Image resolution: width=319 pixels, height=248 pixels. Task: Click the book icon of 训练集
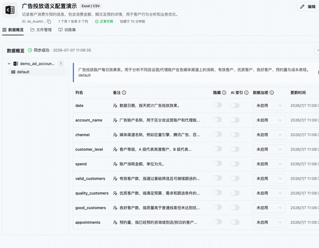pyautogui.click(x=60, y=30)
